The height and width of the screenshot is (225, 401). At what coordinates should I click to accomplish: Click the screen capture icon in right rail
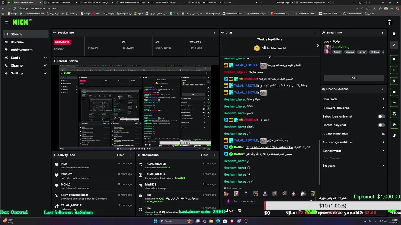tap(394, 59)
